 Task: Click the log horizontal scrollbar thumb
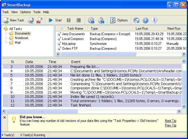pos(42,111)
